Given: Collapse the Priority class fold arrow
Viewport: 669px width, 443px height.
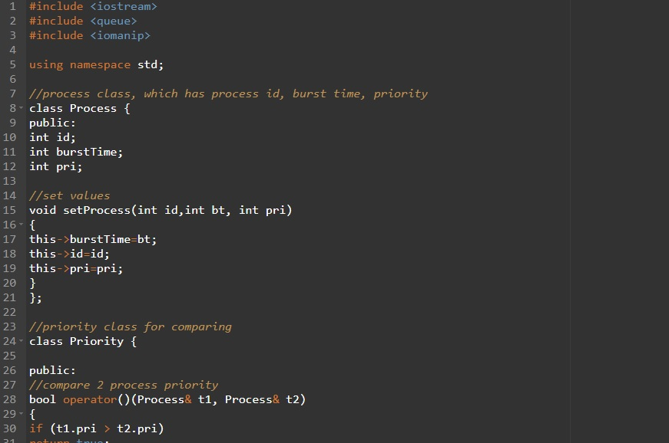Looking at the screenshot, I should (x=21, y=341).
